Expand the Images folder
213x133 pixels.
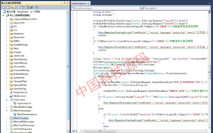pos(7,52)
